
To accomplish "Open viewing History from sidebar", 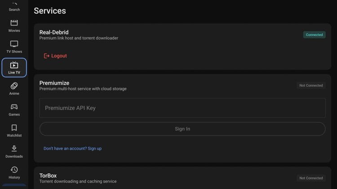I will 14,172.
